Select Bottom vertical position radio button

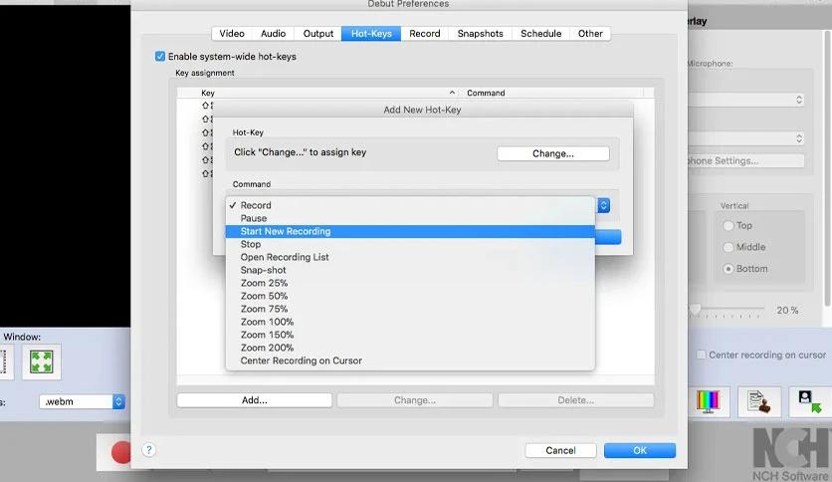pos(728,269)
